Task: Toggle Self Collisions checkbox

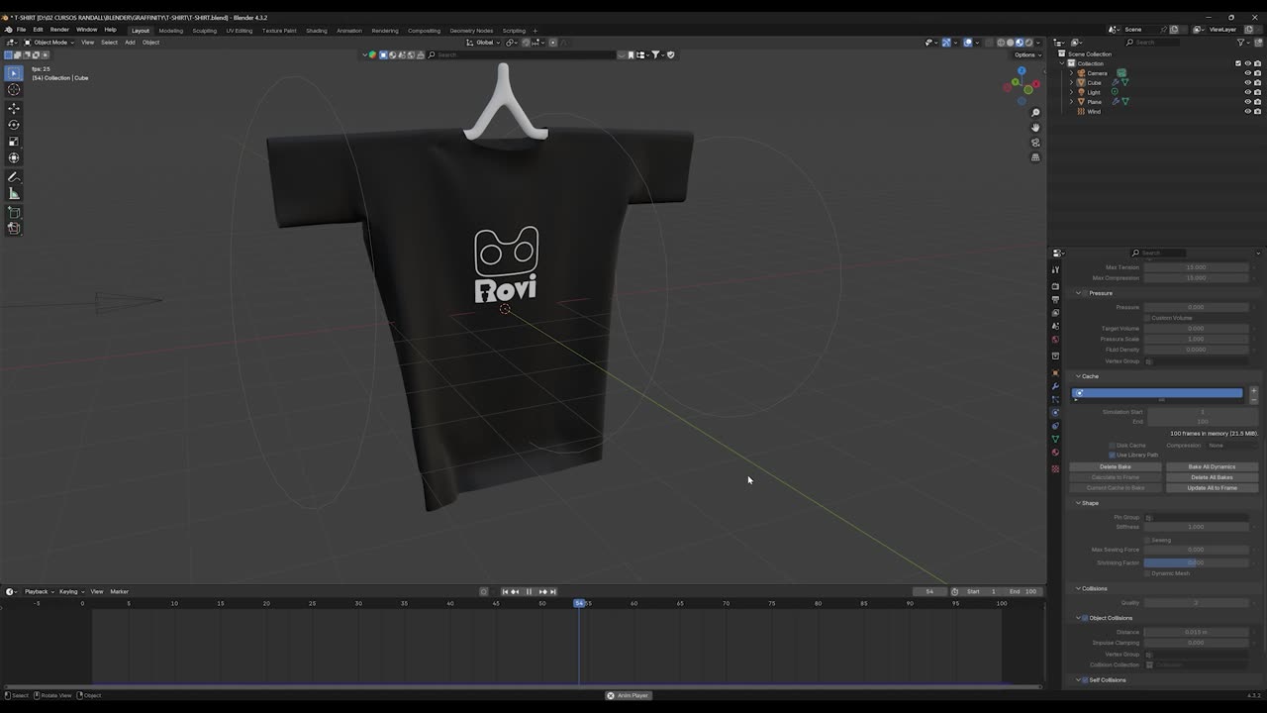Action: [1084, 680]
